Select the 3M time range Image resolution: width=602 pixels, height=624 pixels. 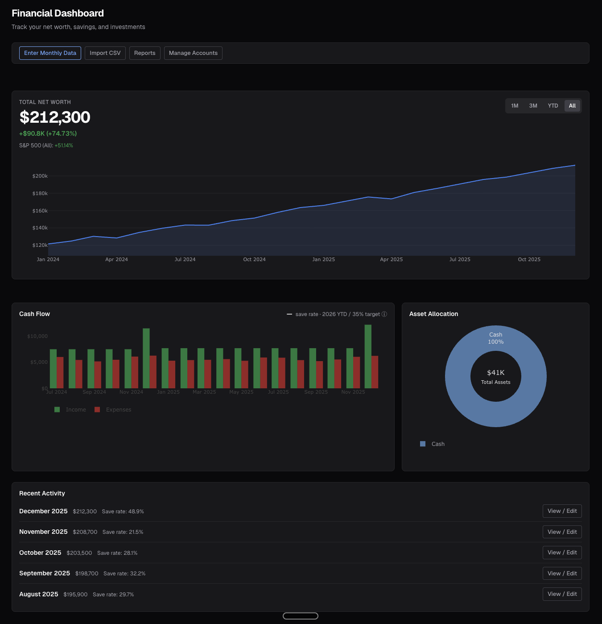[x=533, y=106]
